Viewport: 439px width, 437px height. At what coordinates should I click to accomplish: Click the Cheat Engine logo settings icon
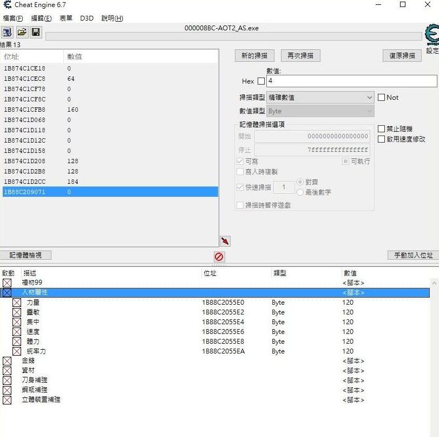[x=431, y=35]
